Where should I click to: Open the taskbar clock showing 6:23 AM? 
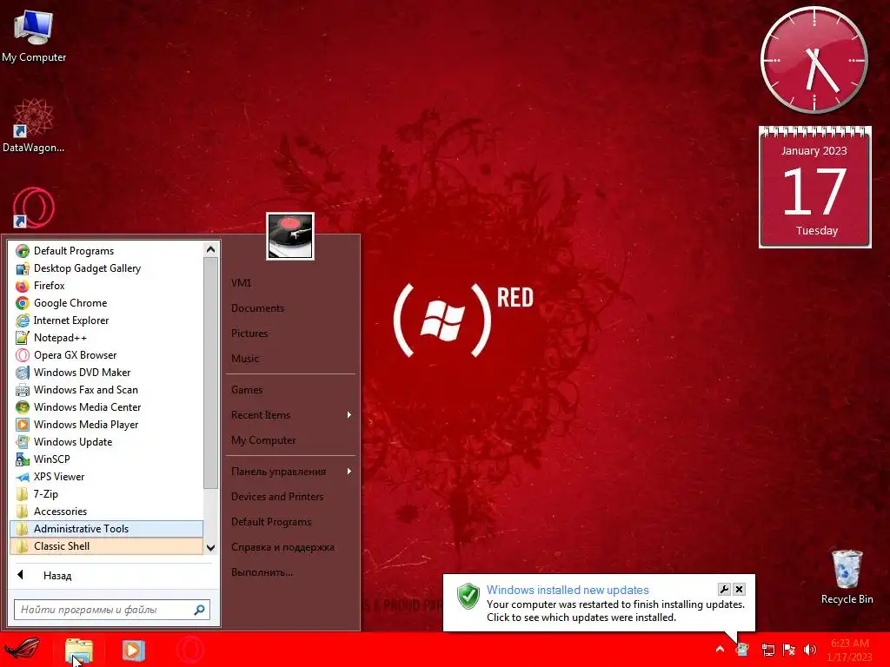[x=850, y=650]
